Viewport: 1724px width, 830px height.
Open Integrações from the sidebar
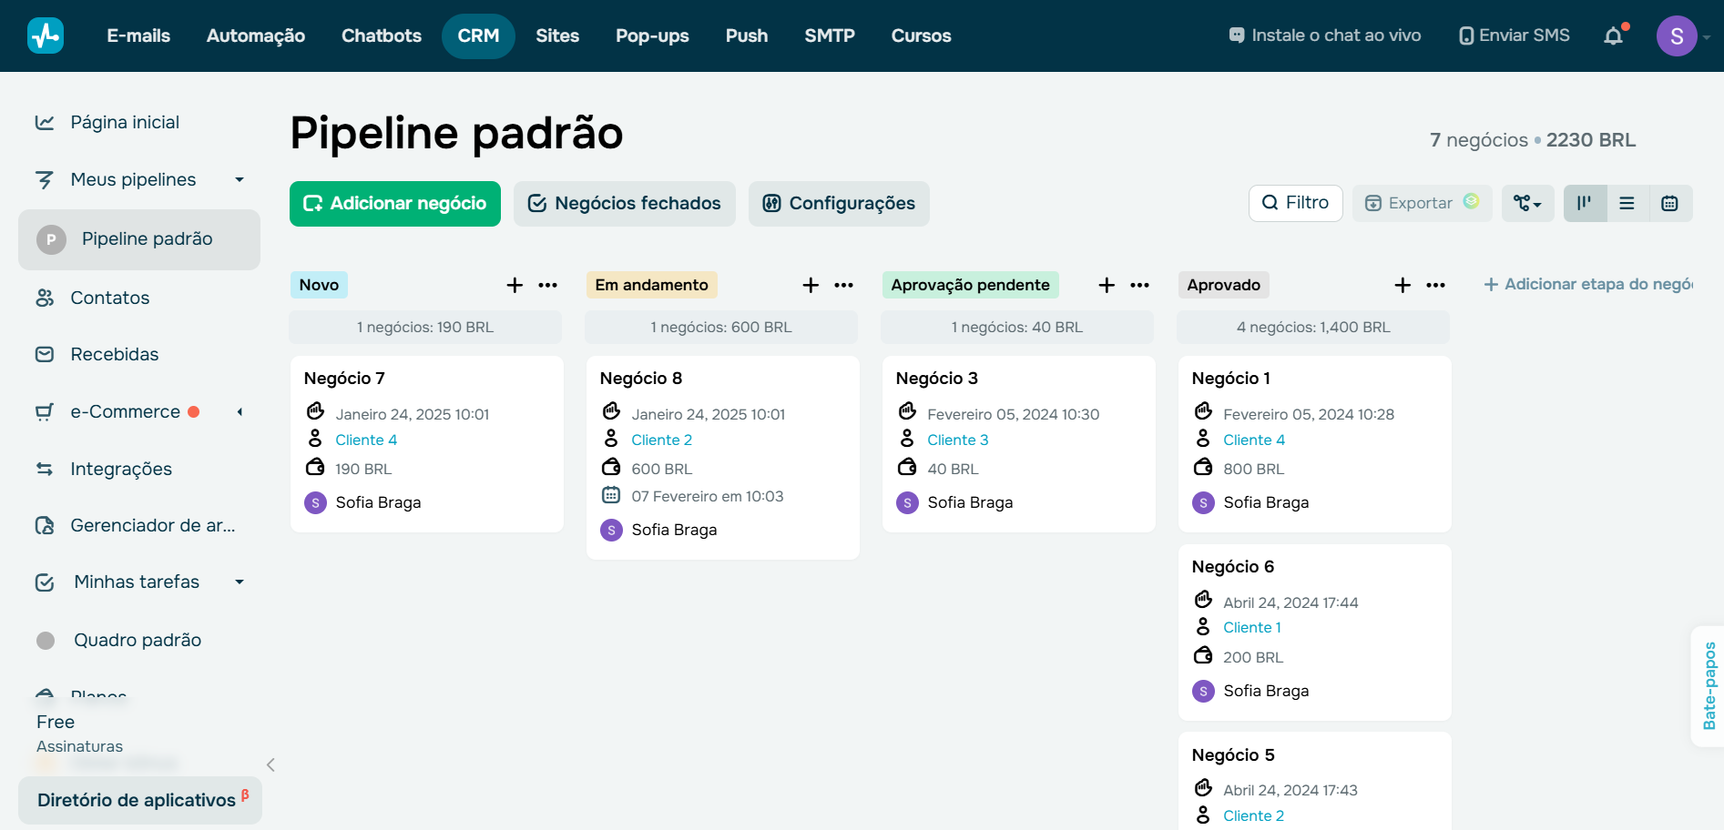coord(120,469)
